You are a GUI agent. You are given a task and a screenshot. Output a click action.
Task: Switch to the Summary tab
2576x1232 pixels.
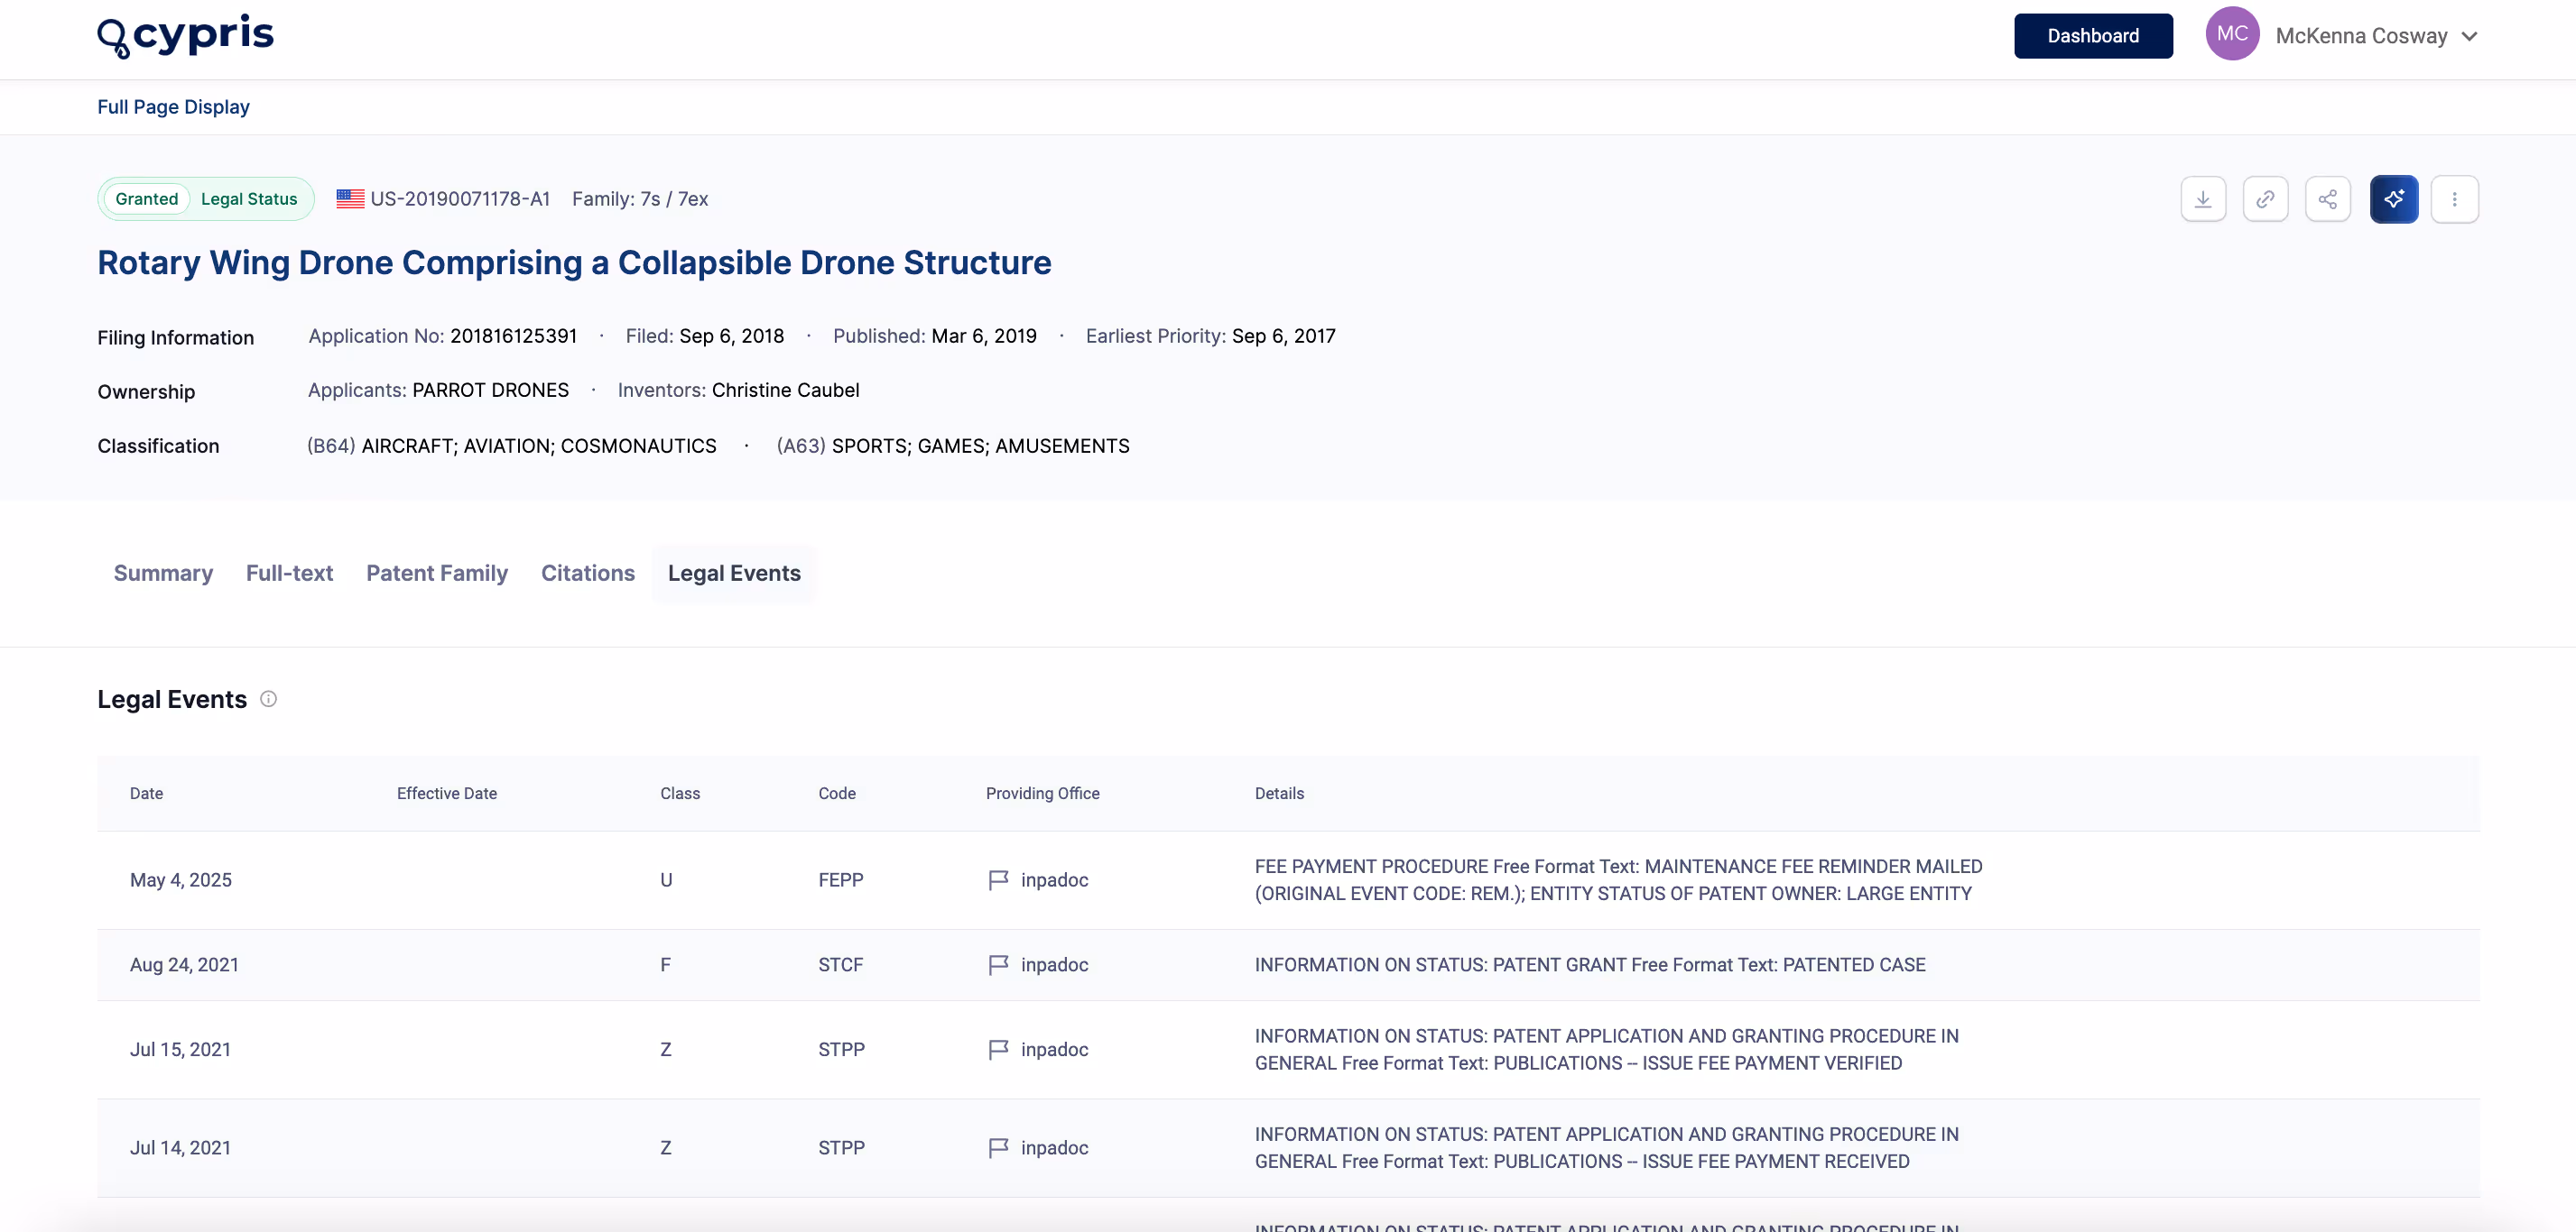tap(163, 574)
